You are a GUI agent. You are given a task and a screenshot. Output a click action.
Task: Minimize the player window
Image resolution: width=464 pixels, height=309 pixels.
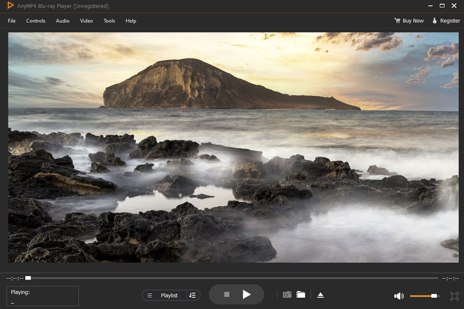click(430, 6)
